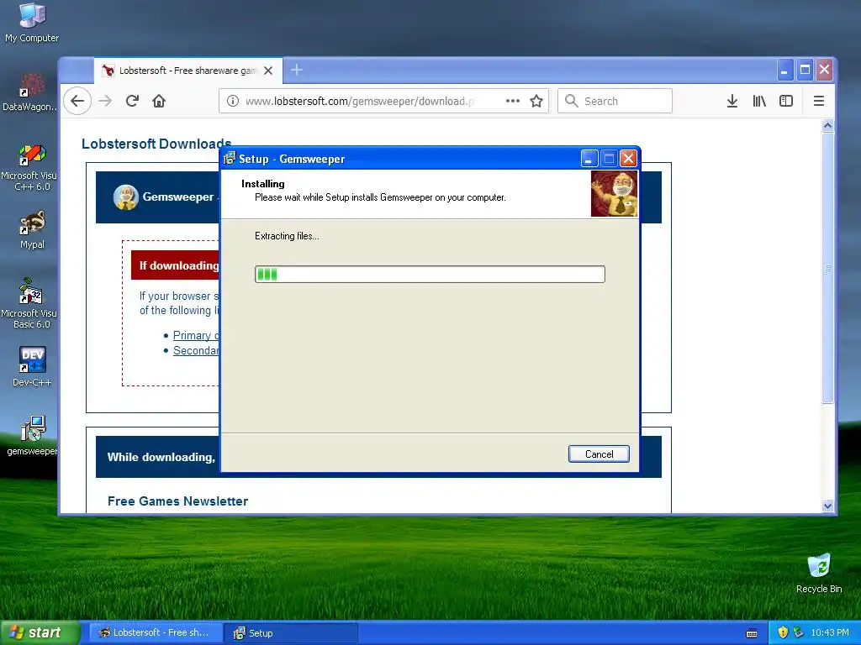Open the browser downloads panel

732,101
